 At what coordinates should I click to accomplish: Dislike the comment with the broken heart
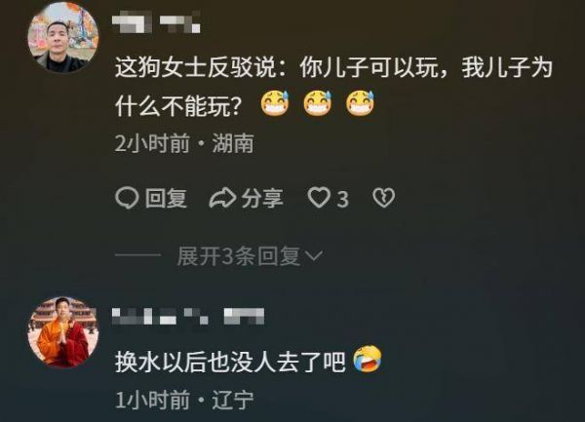click(x=383, y=198)
